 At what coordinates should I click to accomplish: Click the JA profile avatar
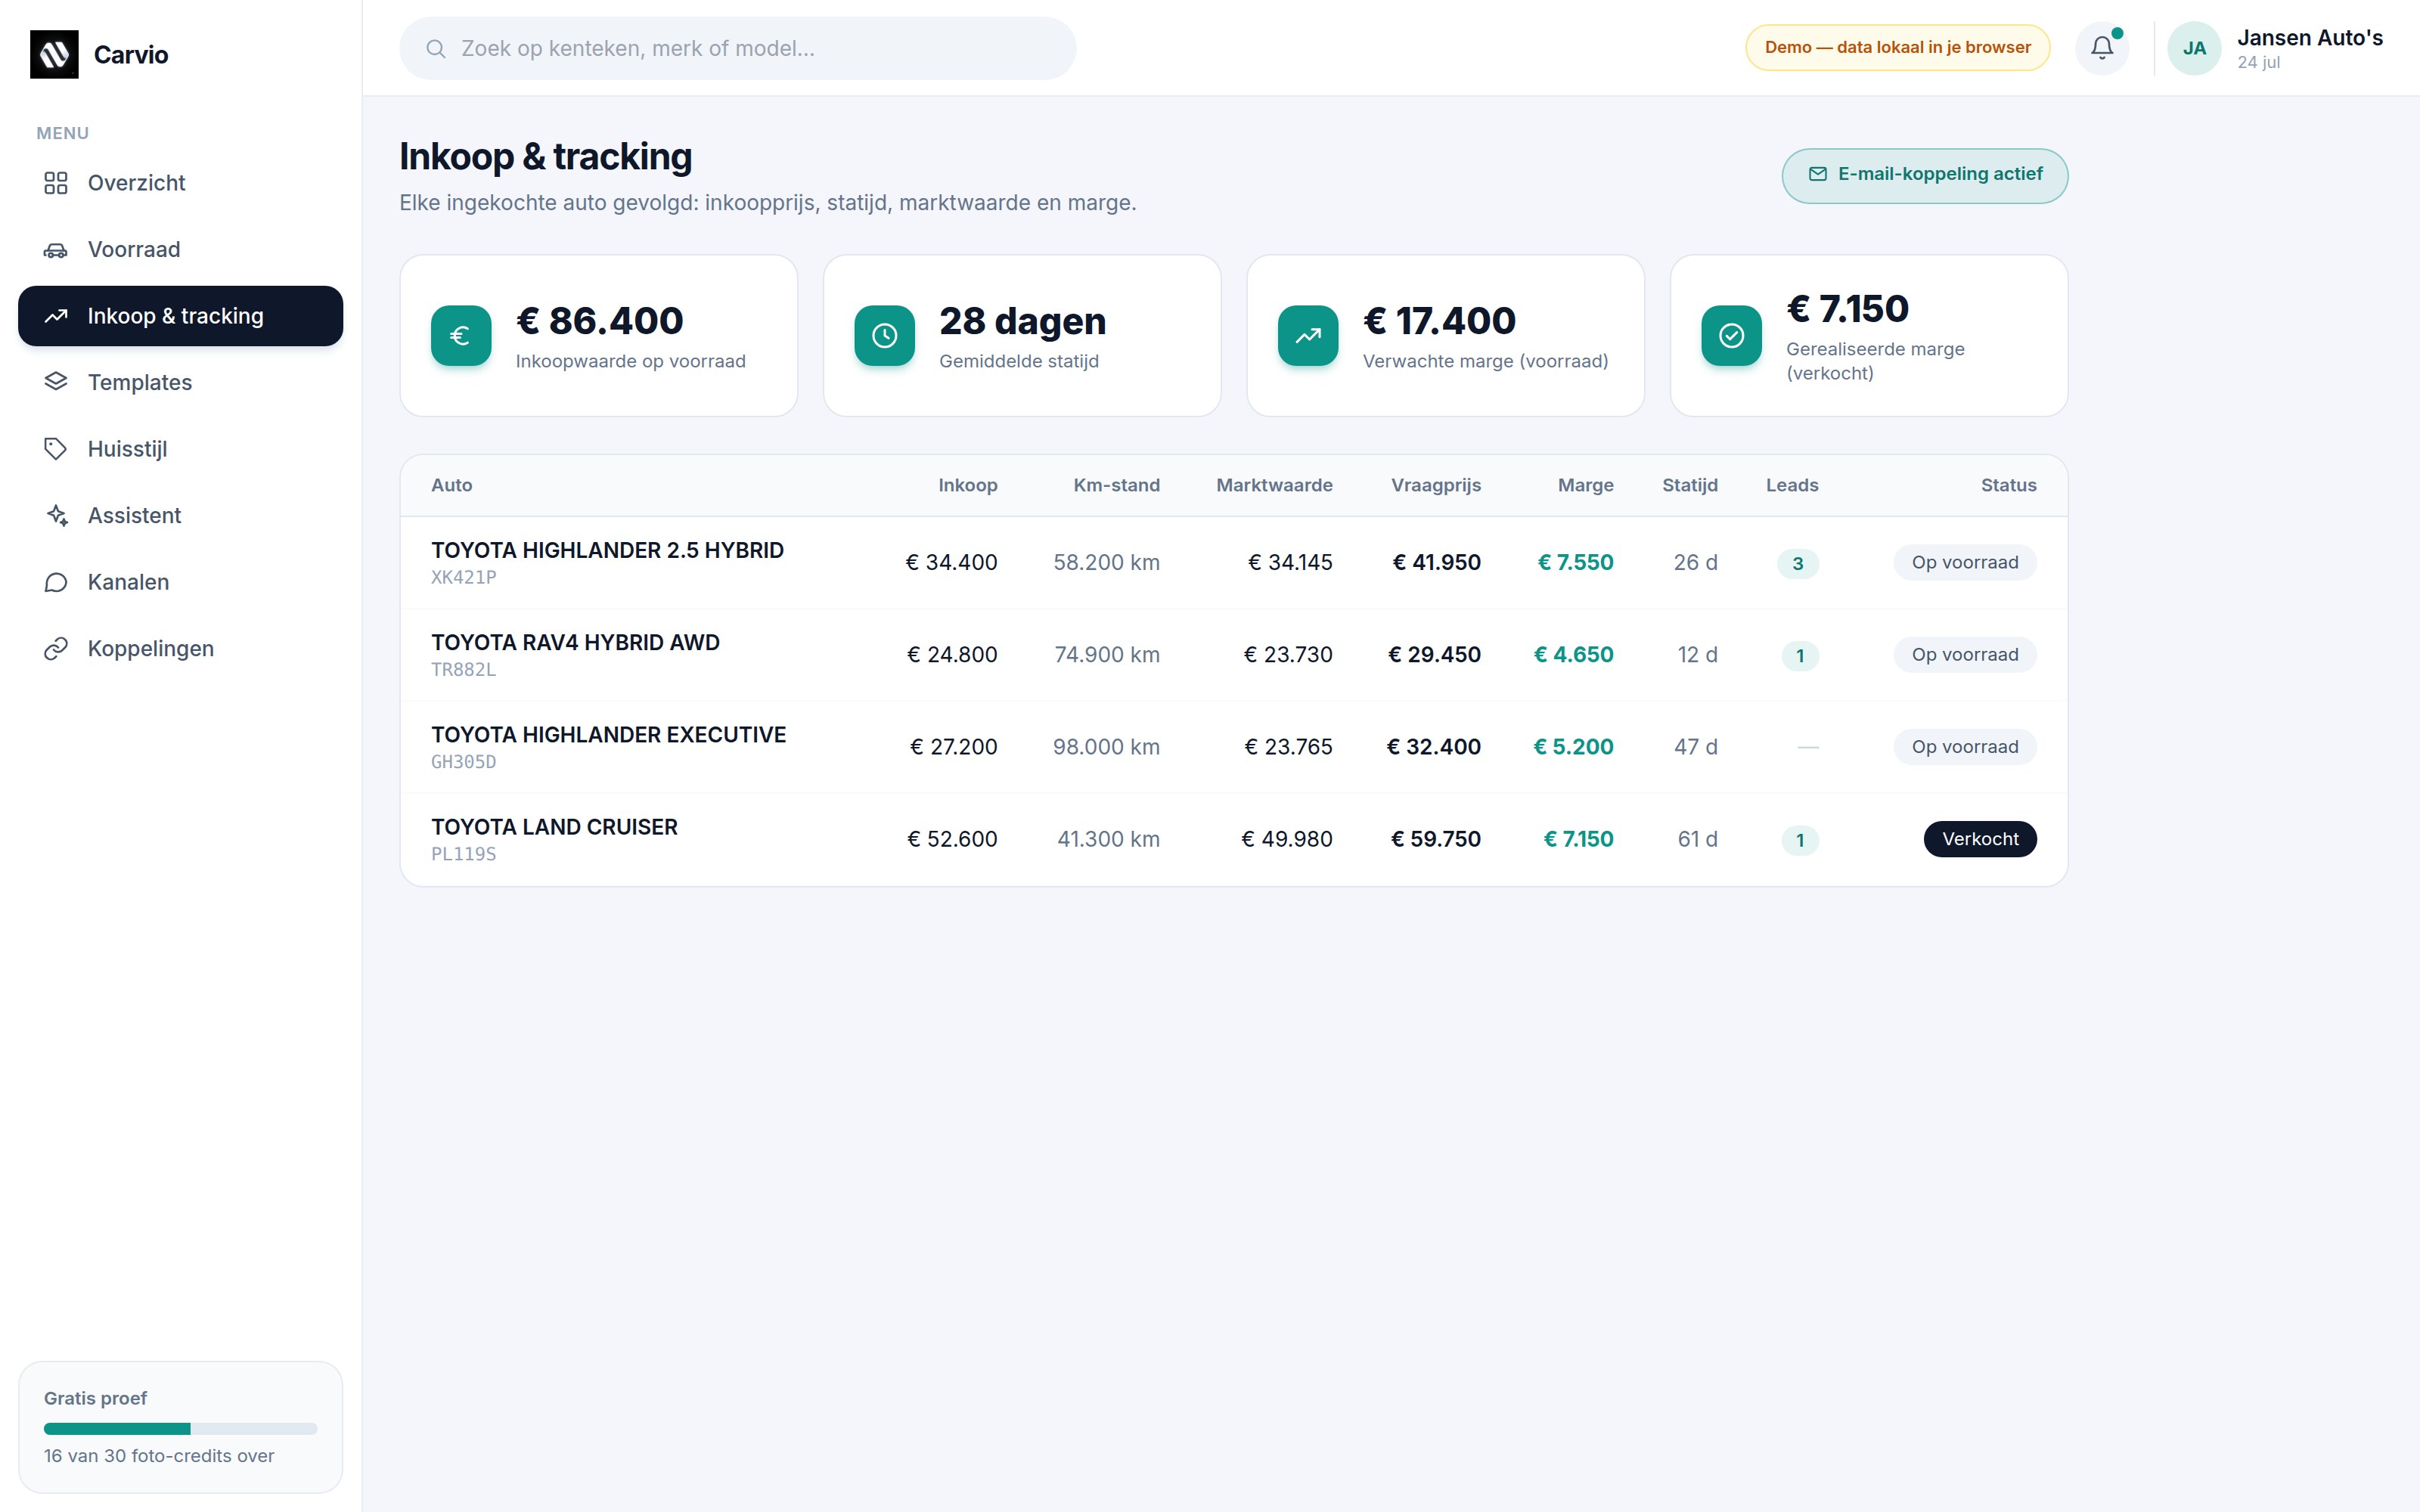[x=2194, y=48]
